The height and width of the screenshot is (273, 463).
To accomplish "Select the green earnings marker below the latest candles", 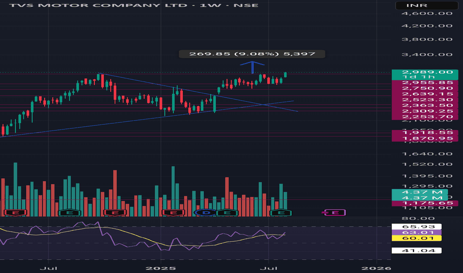I will [x=281, y=212].
